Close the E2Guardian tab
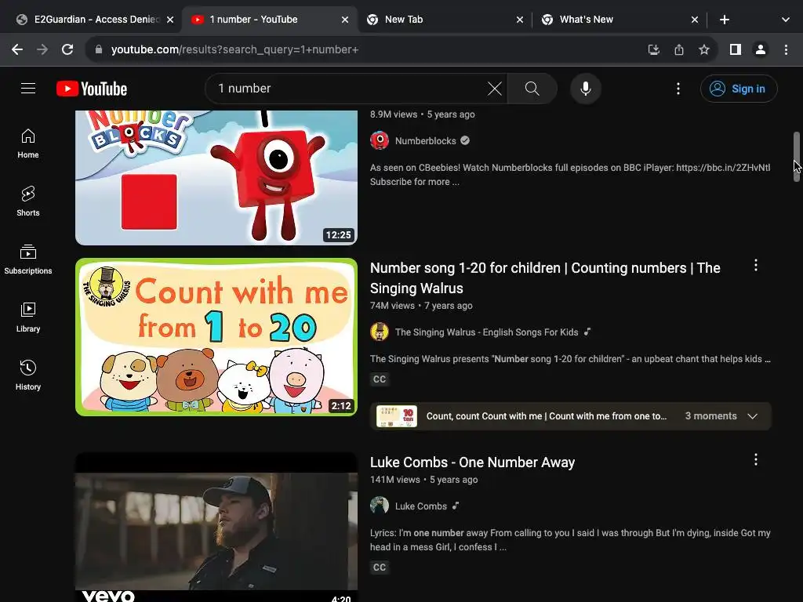803x602 pixels. point(170,20)
